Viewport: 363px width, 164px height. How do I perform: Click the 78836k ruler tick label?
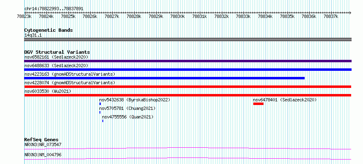click(309, 16)
